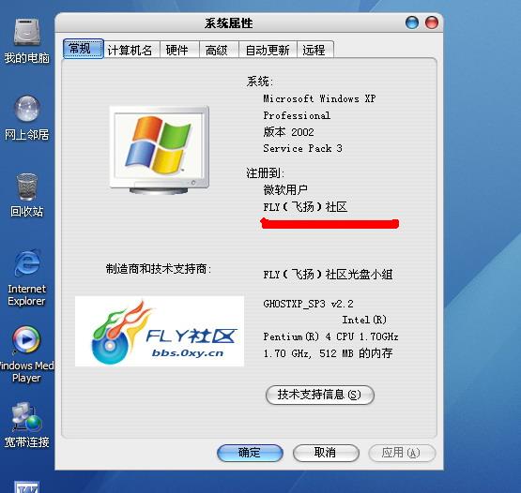This screenshot has width=521, height=493.
Task: Confirm with the 确定 button
Action: [x=250, y=453]
